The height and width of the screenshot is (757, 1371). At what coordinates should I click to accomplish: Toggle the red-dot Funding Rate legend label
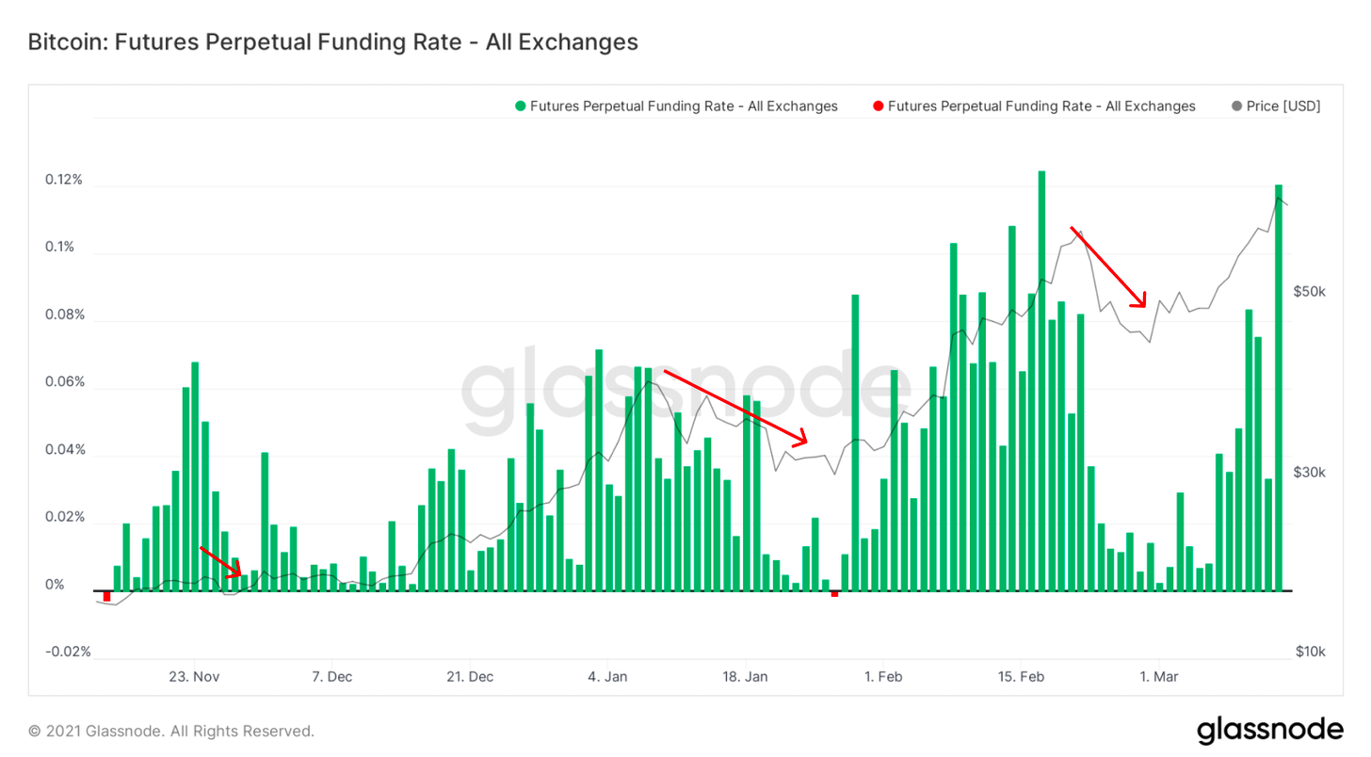point(1041,106)
